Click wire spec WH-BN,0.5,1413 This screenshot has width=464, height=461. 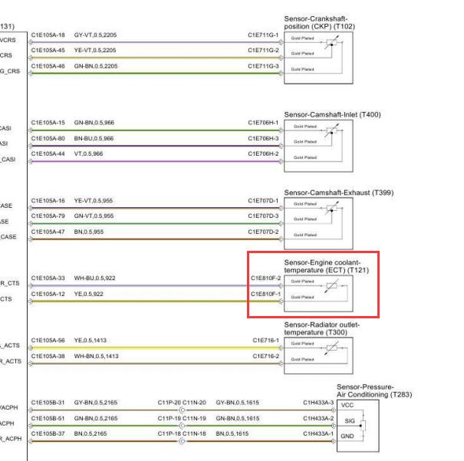[96, 356]
